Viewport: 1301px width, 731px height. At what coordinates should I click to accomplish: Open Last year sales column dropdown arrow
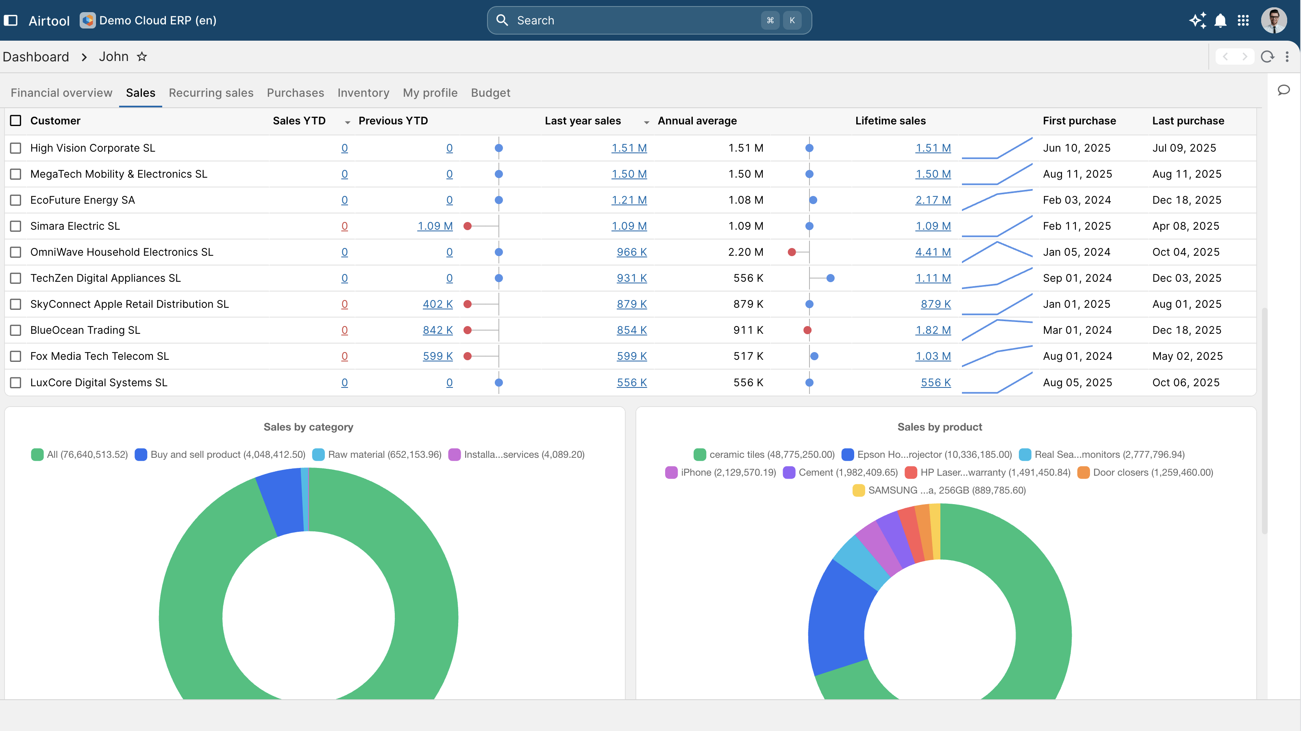click(646, 122)
